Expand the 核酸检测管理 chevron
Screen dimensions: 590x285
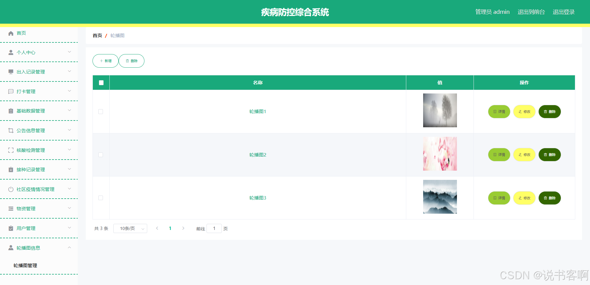(x=69, y=150)
